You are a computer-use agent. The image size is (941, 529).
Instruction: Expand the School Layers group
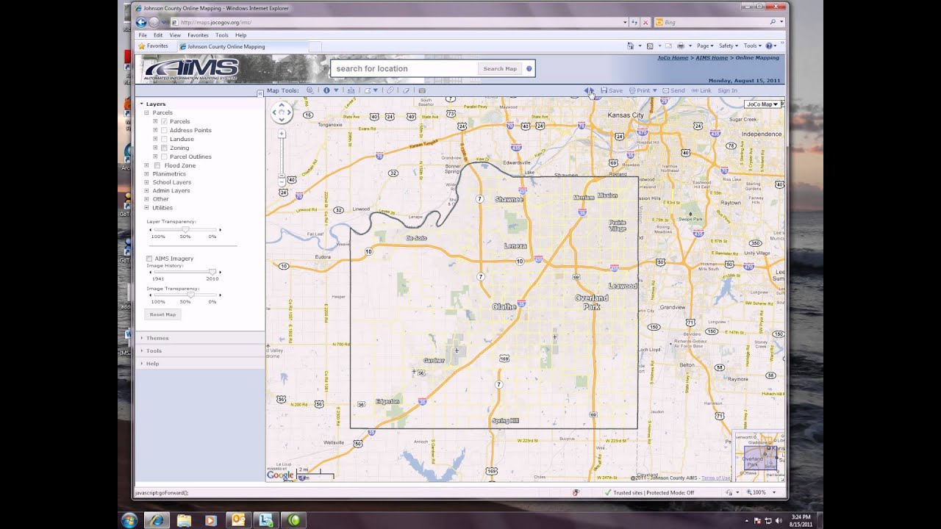[x=146, y=182]
